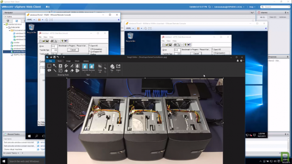Open Help menu in right ATTO window
Image resolution: width=292 pixels, height=164 pixels.
[x=174, y=41]
